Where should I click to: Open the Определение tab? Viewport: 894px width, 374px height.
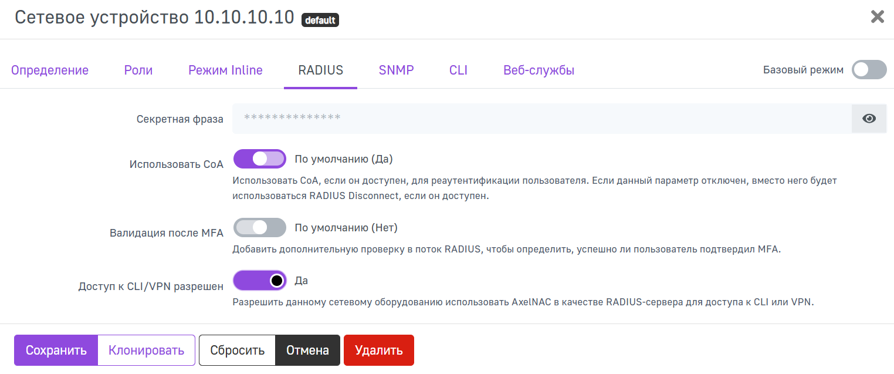50,70
